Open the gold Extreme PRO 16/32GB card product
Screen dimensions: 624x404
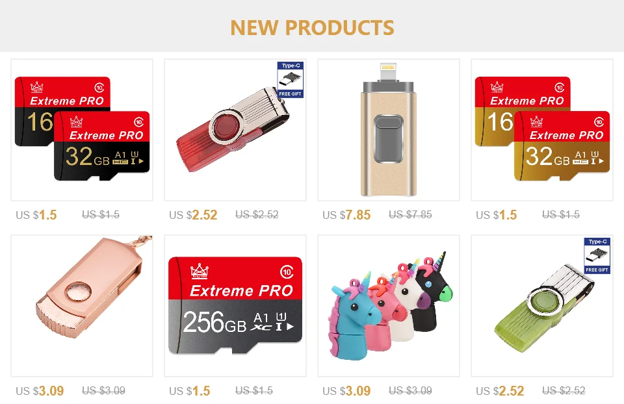(542, 130)
